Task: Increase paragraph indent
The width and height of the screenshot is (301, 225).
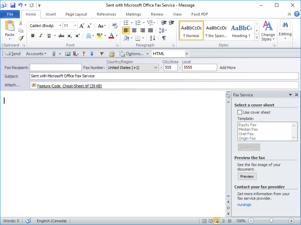Action: [171, 23]
